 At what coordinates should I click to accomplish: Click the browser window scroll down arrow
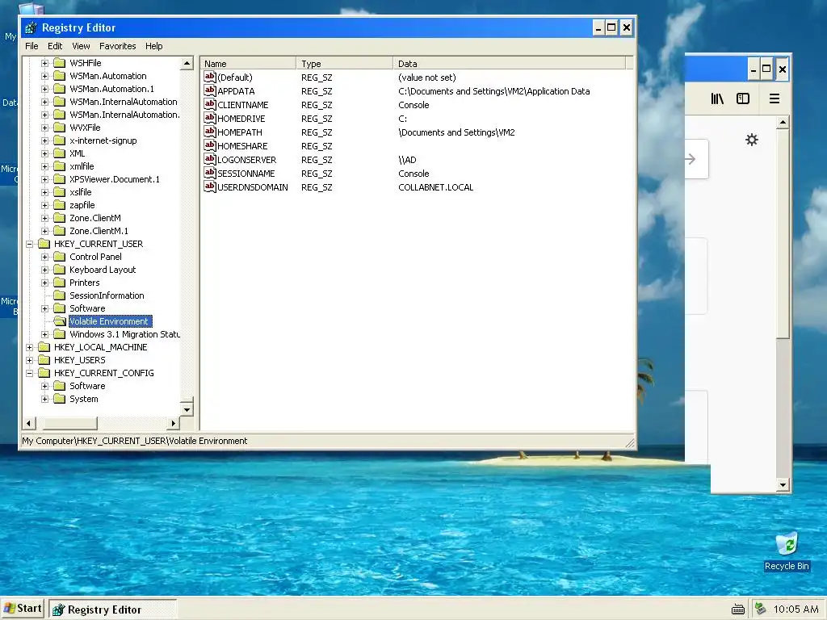(783, 485)
